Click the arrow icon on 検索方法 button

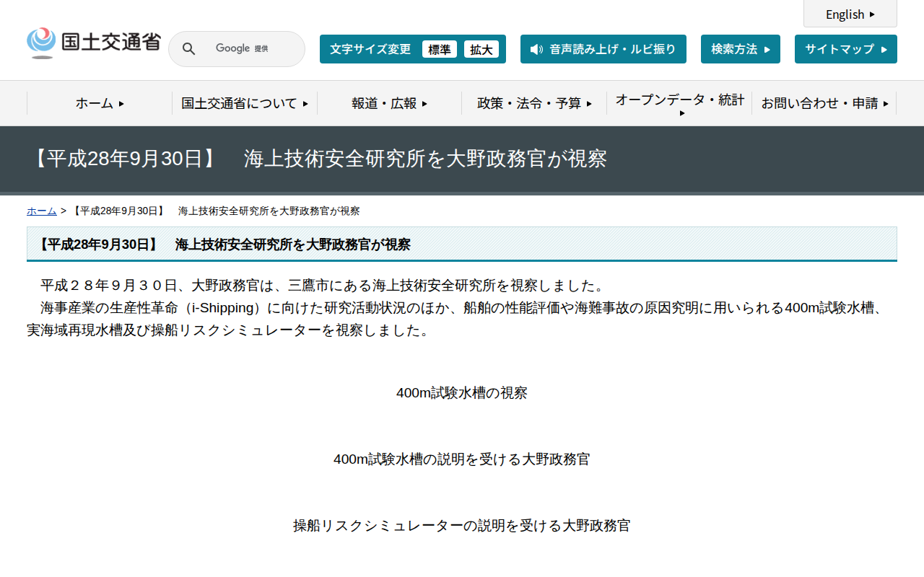(767, 49)
